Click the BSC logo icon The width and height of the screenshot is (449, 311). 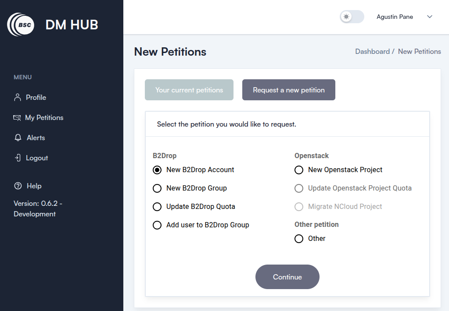pyautogui.click(x=21, y=25)
